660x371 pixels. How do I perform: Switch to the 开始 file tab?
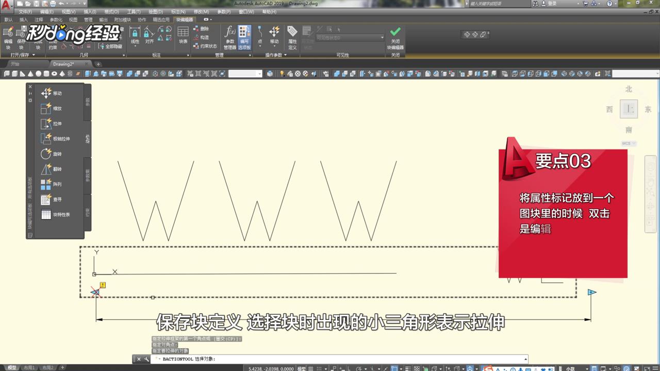click(x=15, y=64)
